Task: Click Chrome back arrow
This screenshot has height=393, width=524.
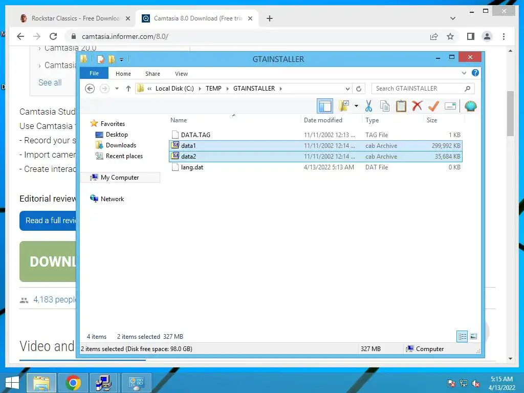Action: 20,36
